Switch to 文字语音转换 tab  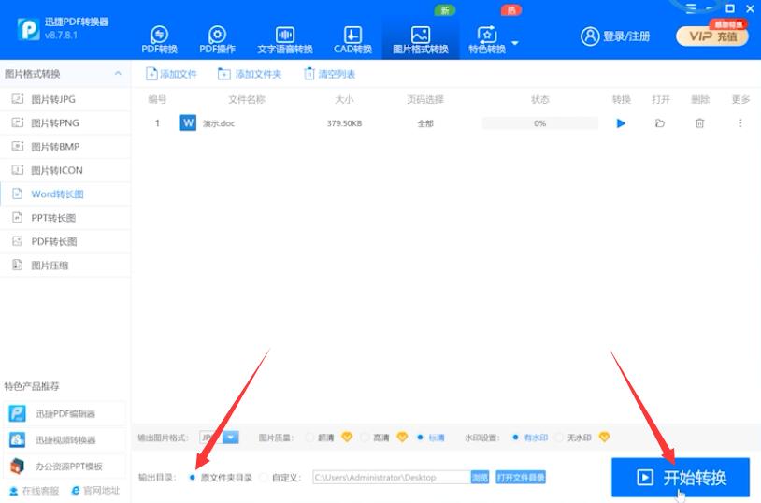(285, 40)
